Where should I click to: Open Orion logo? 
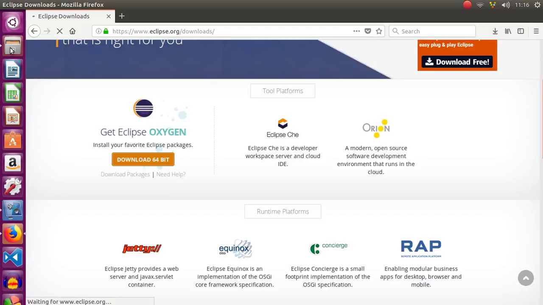click(376, 128)
